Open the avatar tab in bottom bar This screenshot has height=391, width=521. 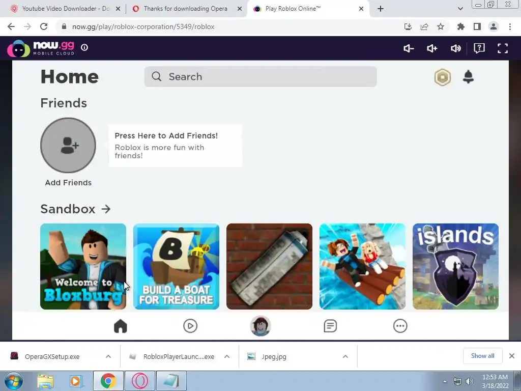click(x=260, y=326)
